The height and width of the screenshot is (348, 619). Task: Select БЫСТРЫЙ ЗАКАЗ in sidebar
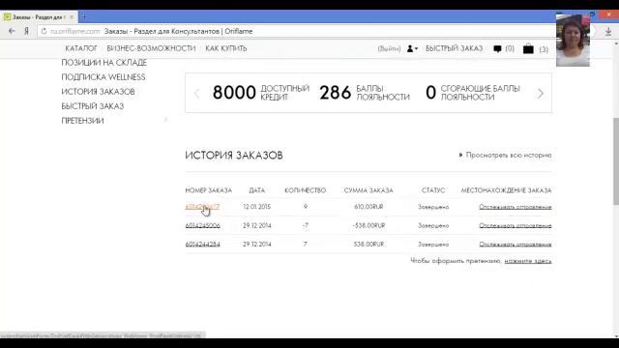[x=93, y=106]
